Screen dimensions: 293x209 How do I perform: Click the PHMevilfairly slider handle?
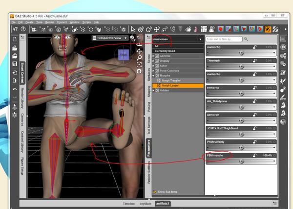(x=241, y=148)
